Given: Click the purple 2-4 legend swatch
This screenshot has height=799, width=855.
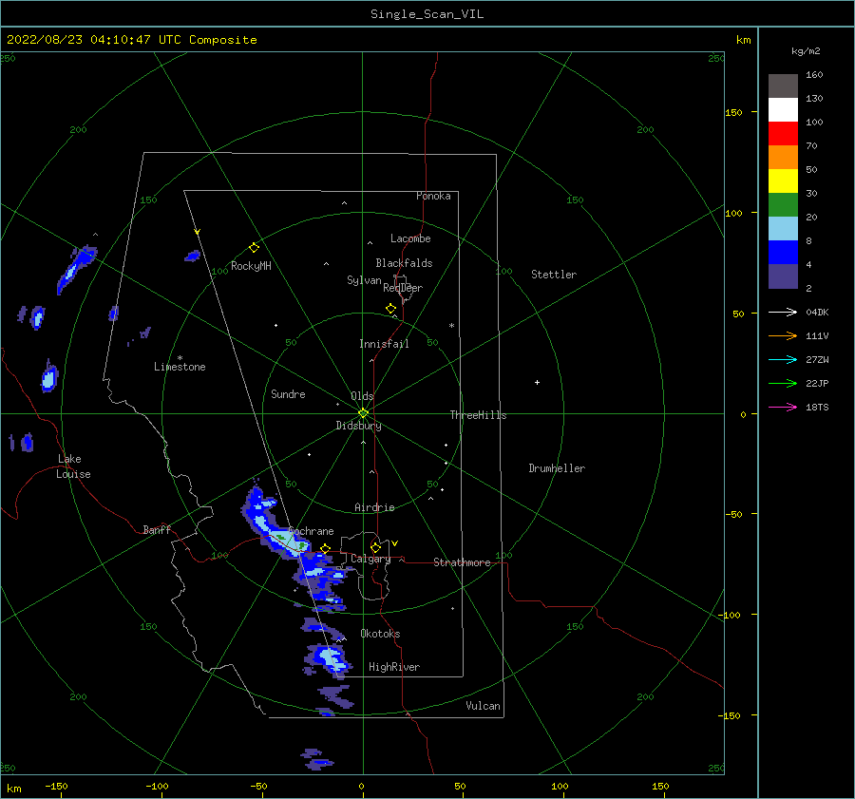Looking at the screenshot, I should click(783, 276).
